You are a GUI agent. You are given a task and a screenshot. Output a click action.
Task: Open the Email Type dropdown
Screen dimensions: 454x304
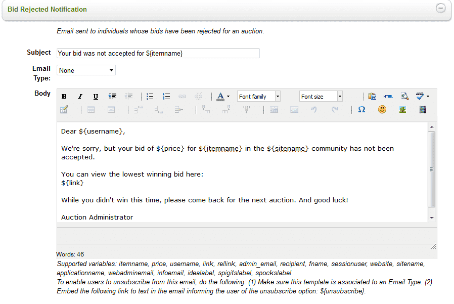[86, 70]
